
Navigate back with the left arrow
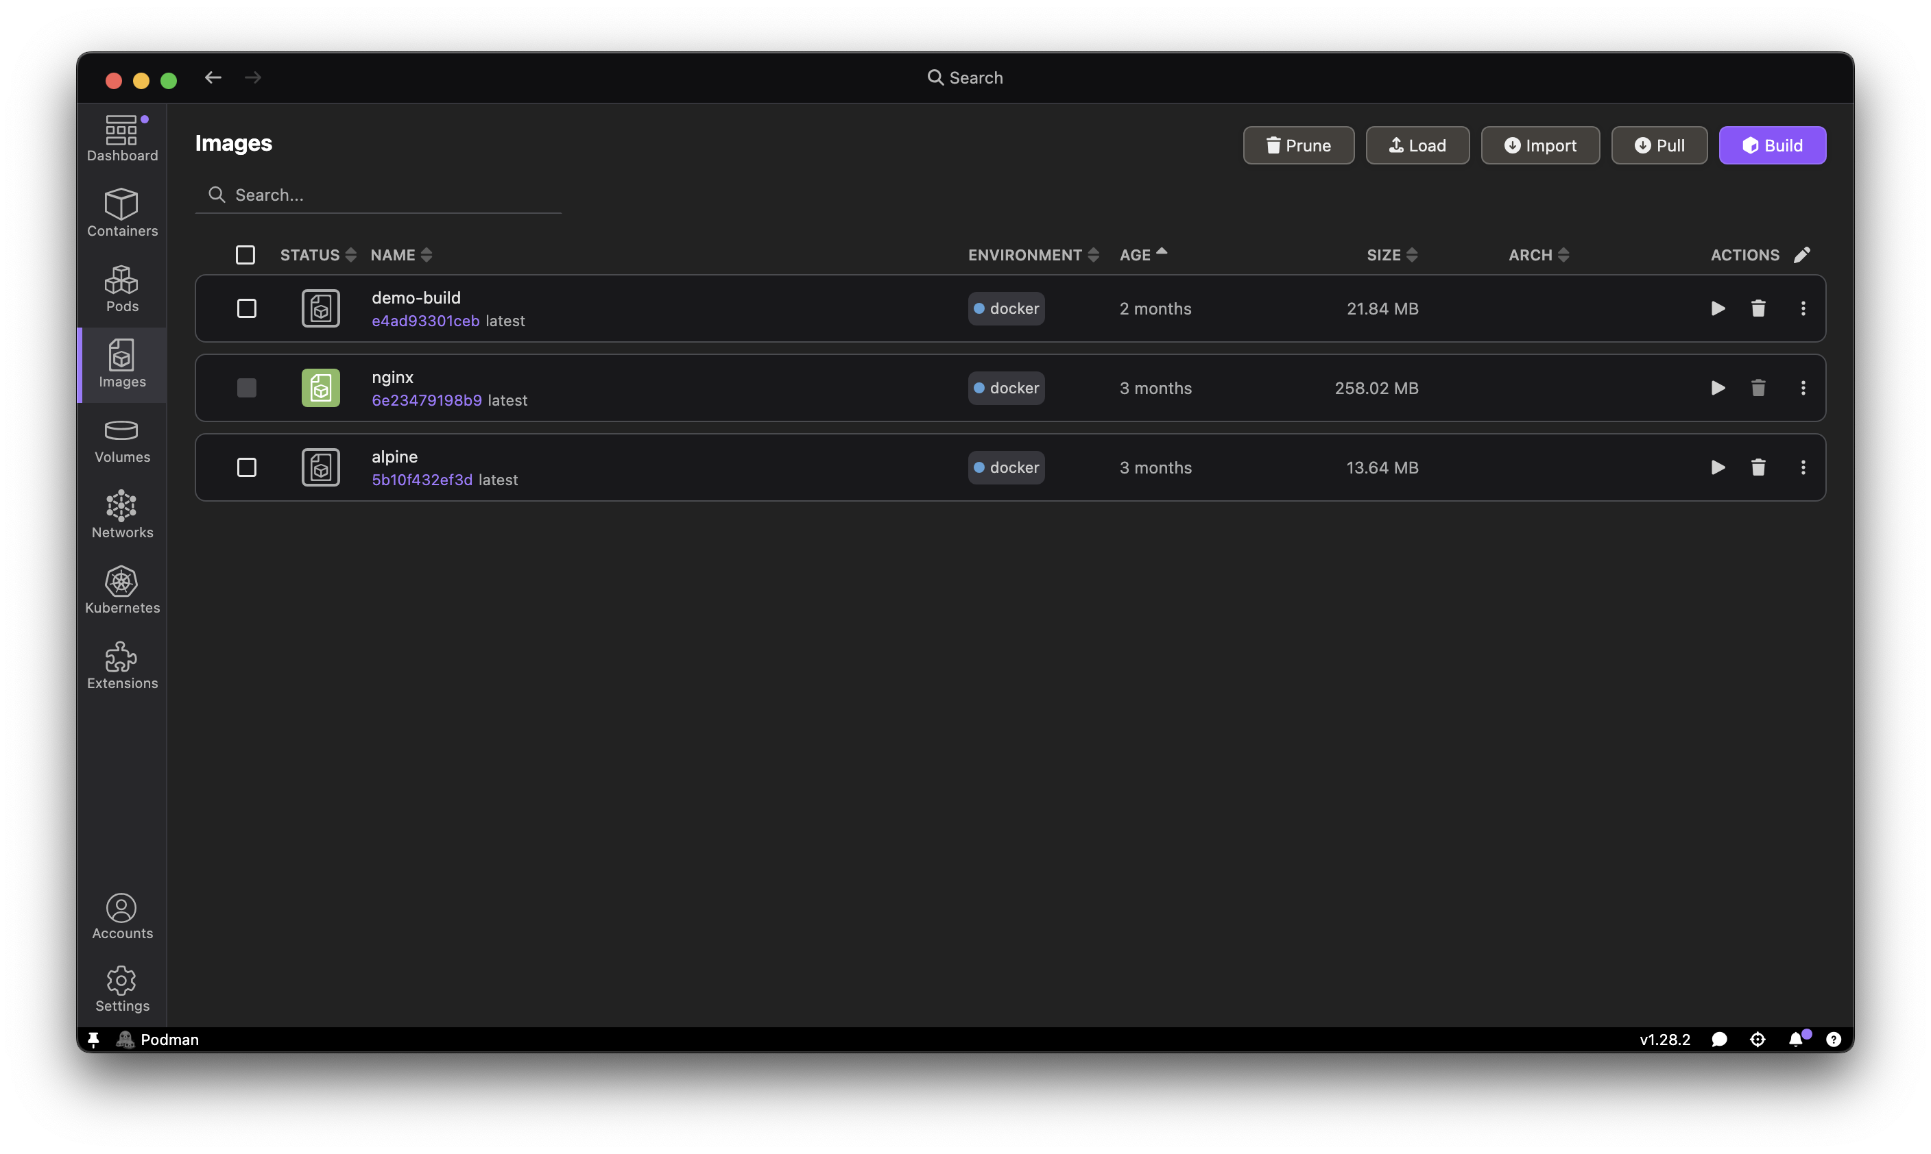[213, 77]
